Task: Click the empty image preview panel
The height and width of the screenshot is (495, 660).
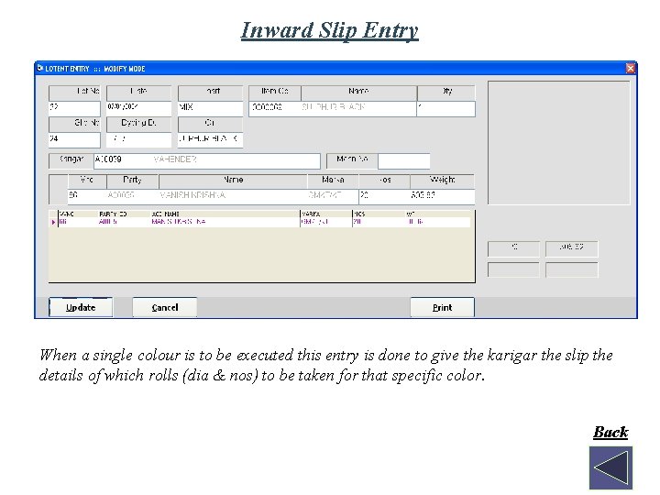Action: click(x=559, y=143)
